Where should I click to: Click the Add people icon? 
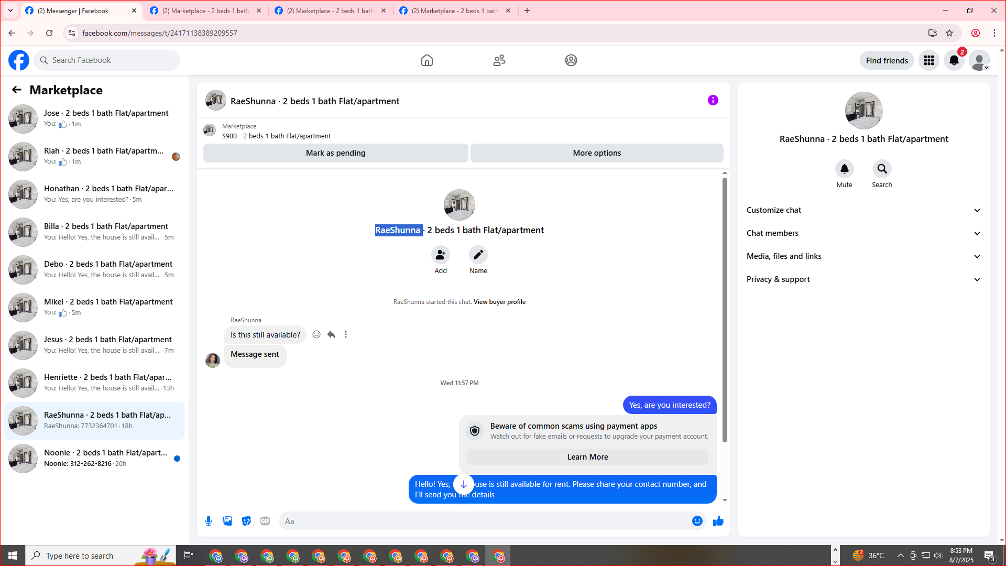coord(441,255)
